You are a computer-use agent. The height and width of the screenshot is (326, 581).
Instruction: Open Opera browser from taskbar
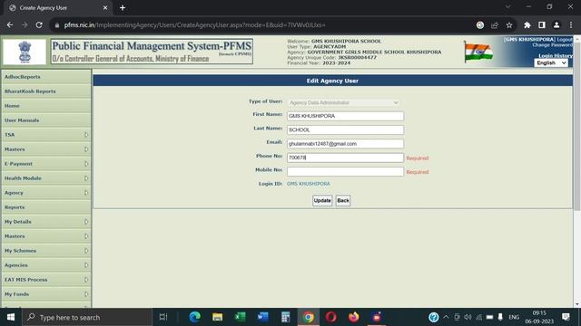point(330,317)
